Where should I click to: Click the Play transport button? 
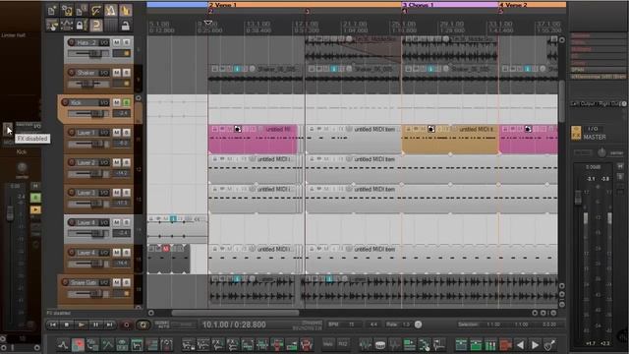pos(82,324)
